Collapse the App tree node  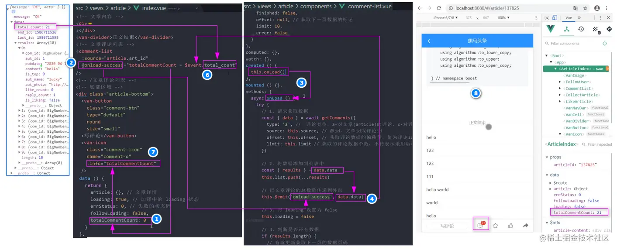click(551, 62)
